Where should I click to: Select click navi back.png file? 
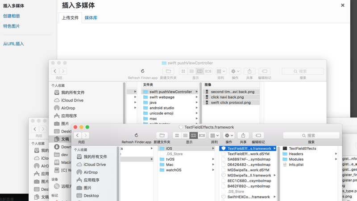coord(231,97)
